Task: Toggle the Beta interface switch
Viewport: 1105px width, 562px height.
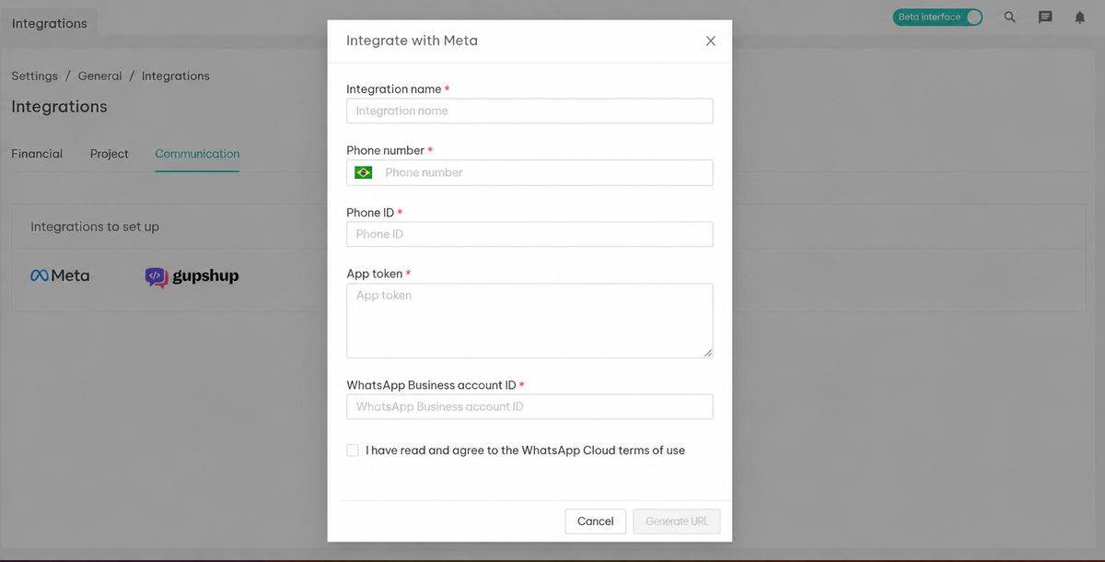Action: [938, 17]
